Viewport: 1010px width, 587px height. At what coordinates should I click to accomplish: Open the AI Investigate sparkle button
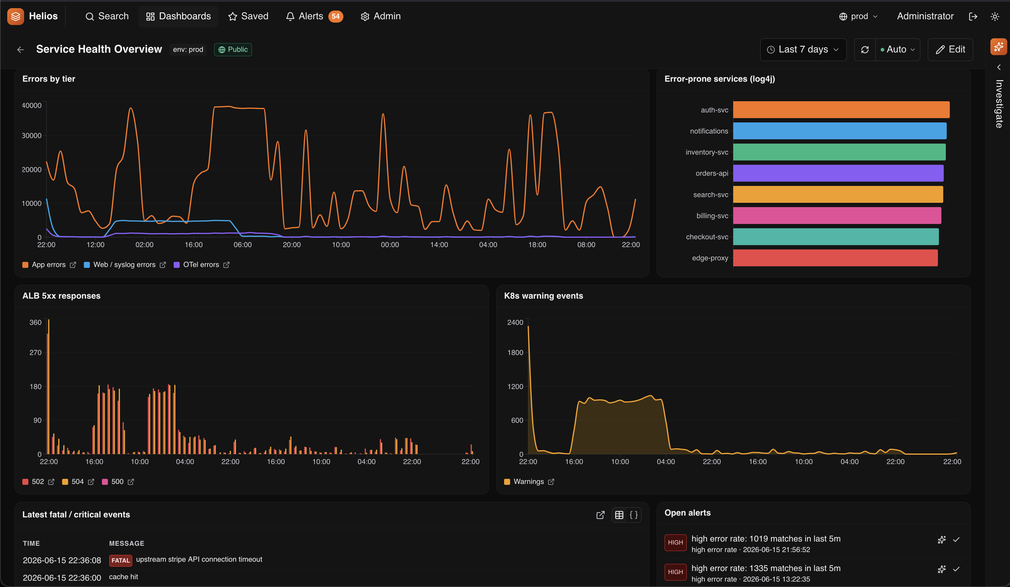[x=998, y=47]
